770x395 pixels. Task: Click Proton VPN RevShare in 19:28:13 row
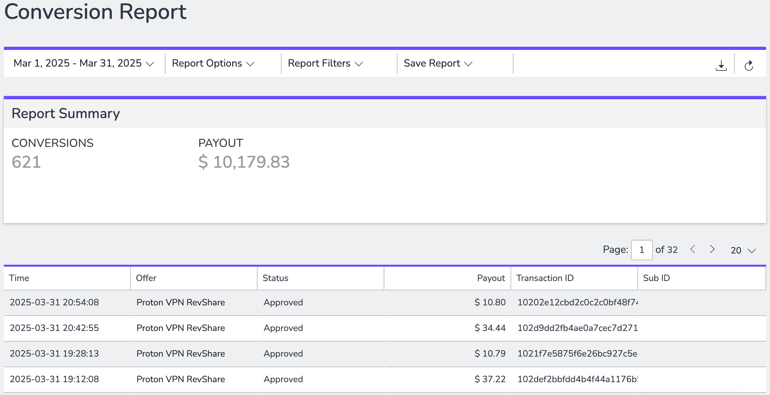pyautogui.click(x=181, y=354)
